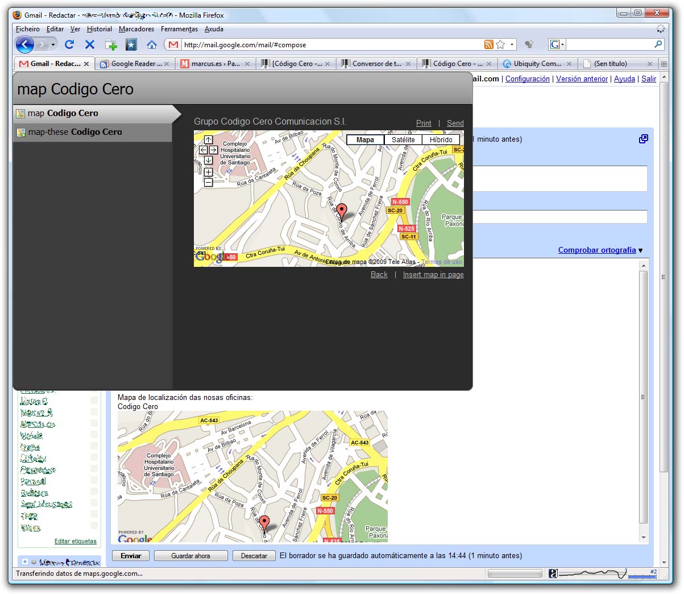
Task: Stop loading the page
Action: coord(90,44)
